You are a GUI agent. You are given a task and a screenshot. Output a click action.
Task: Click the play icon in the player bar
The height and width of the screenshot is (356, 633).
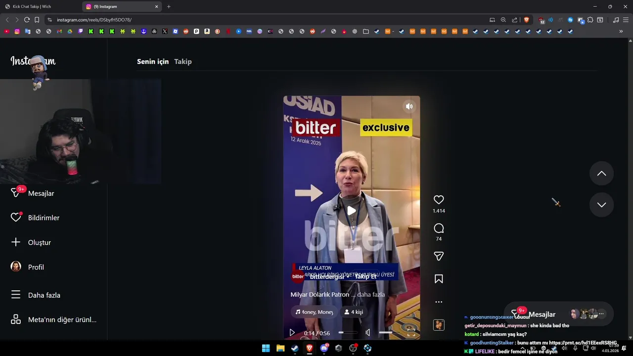pos(292,333)
